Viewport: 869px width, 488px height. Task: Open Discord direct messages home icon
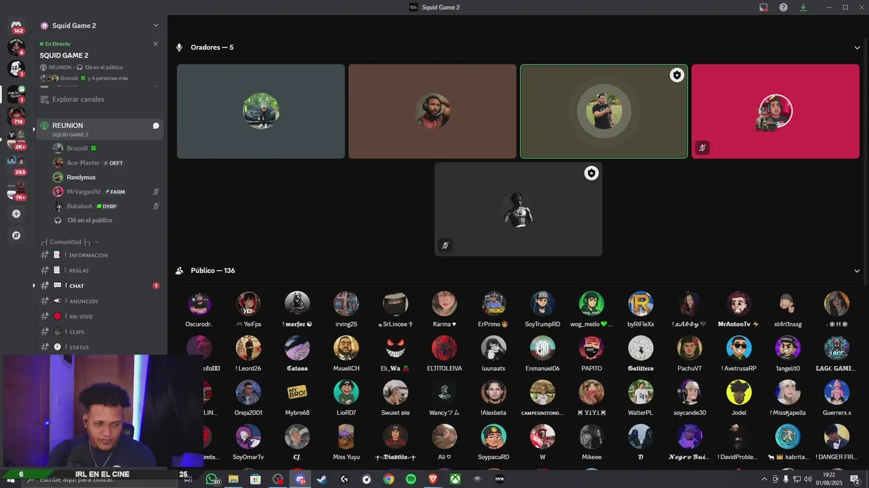(x=16, y=26)
